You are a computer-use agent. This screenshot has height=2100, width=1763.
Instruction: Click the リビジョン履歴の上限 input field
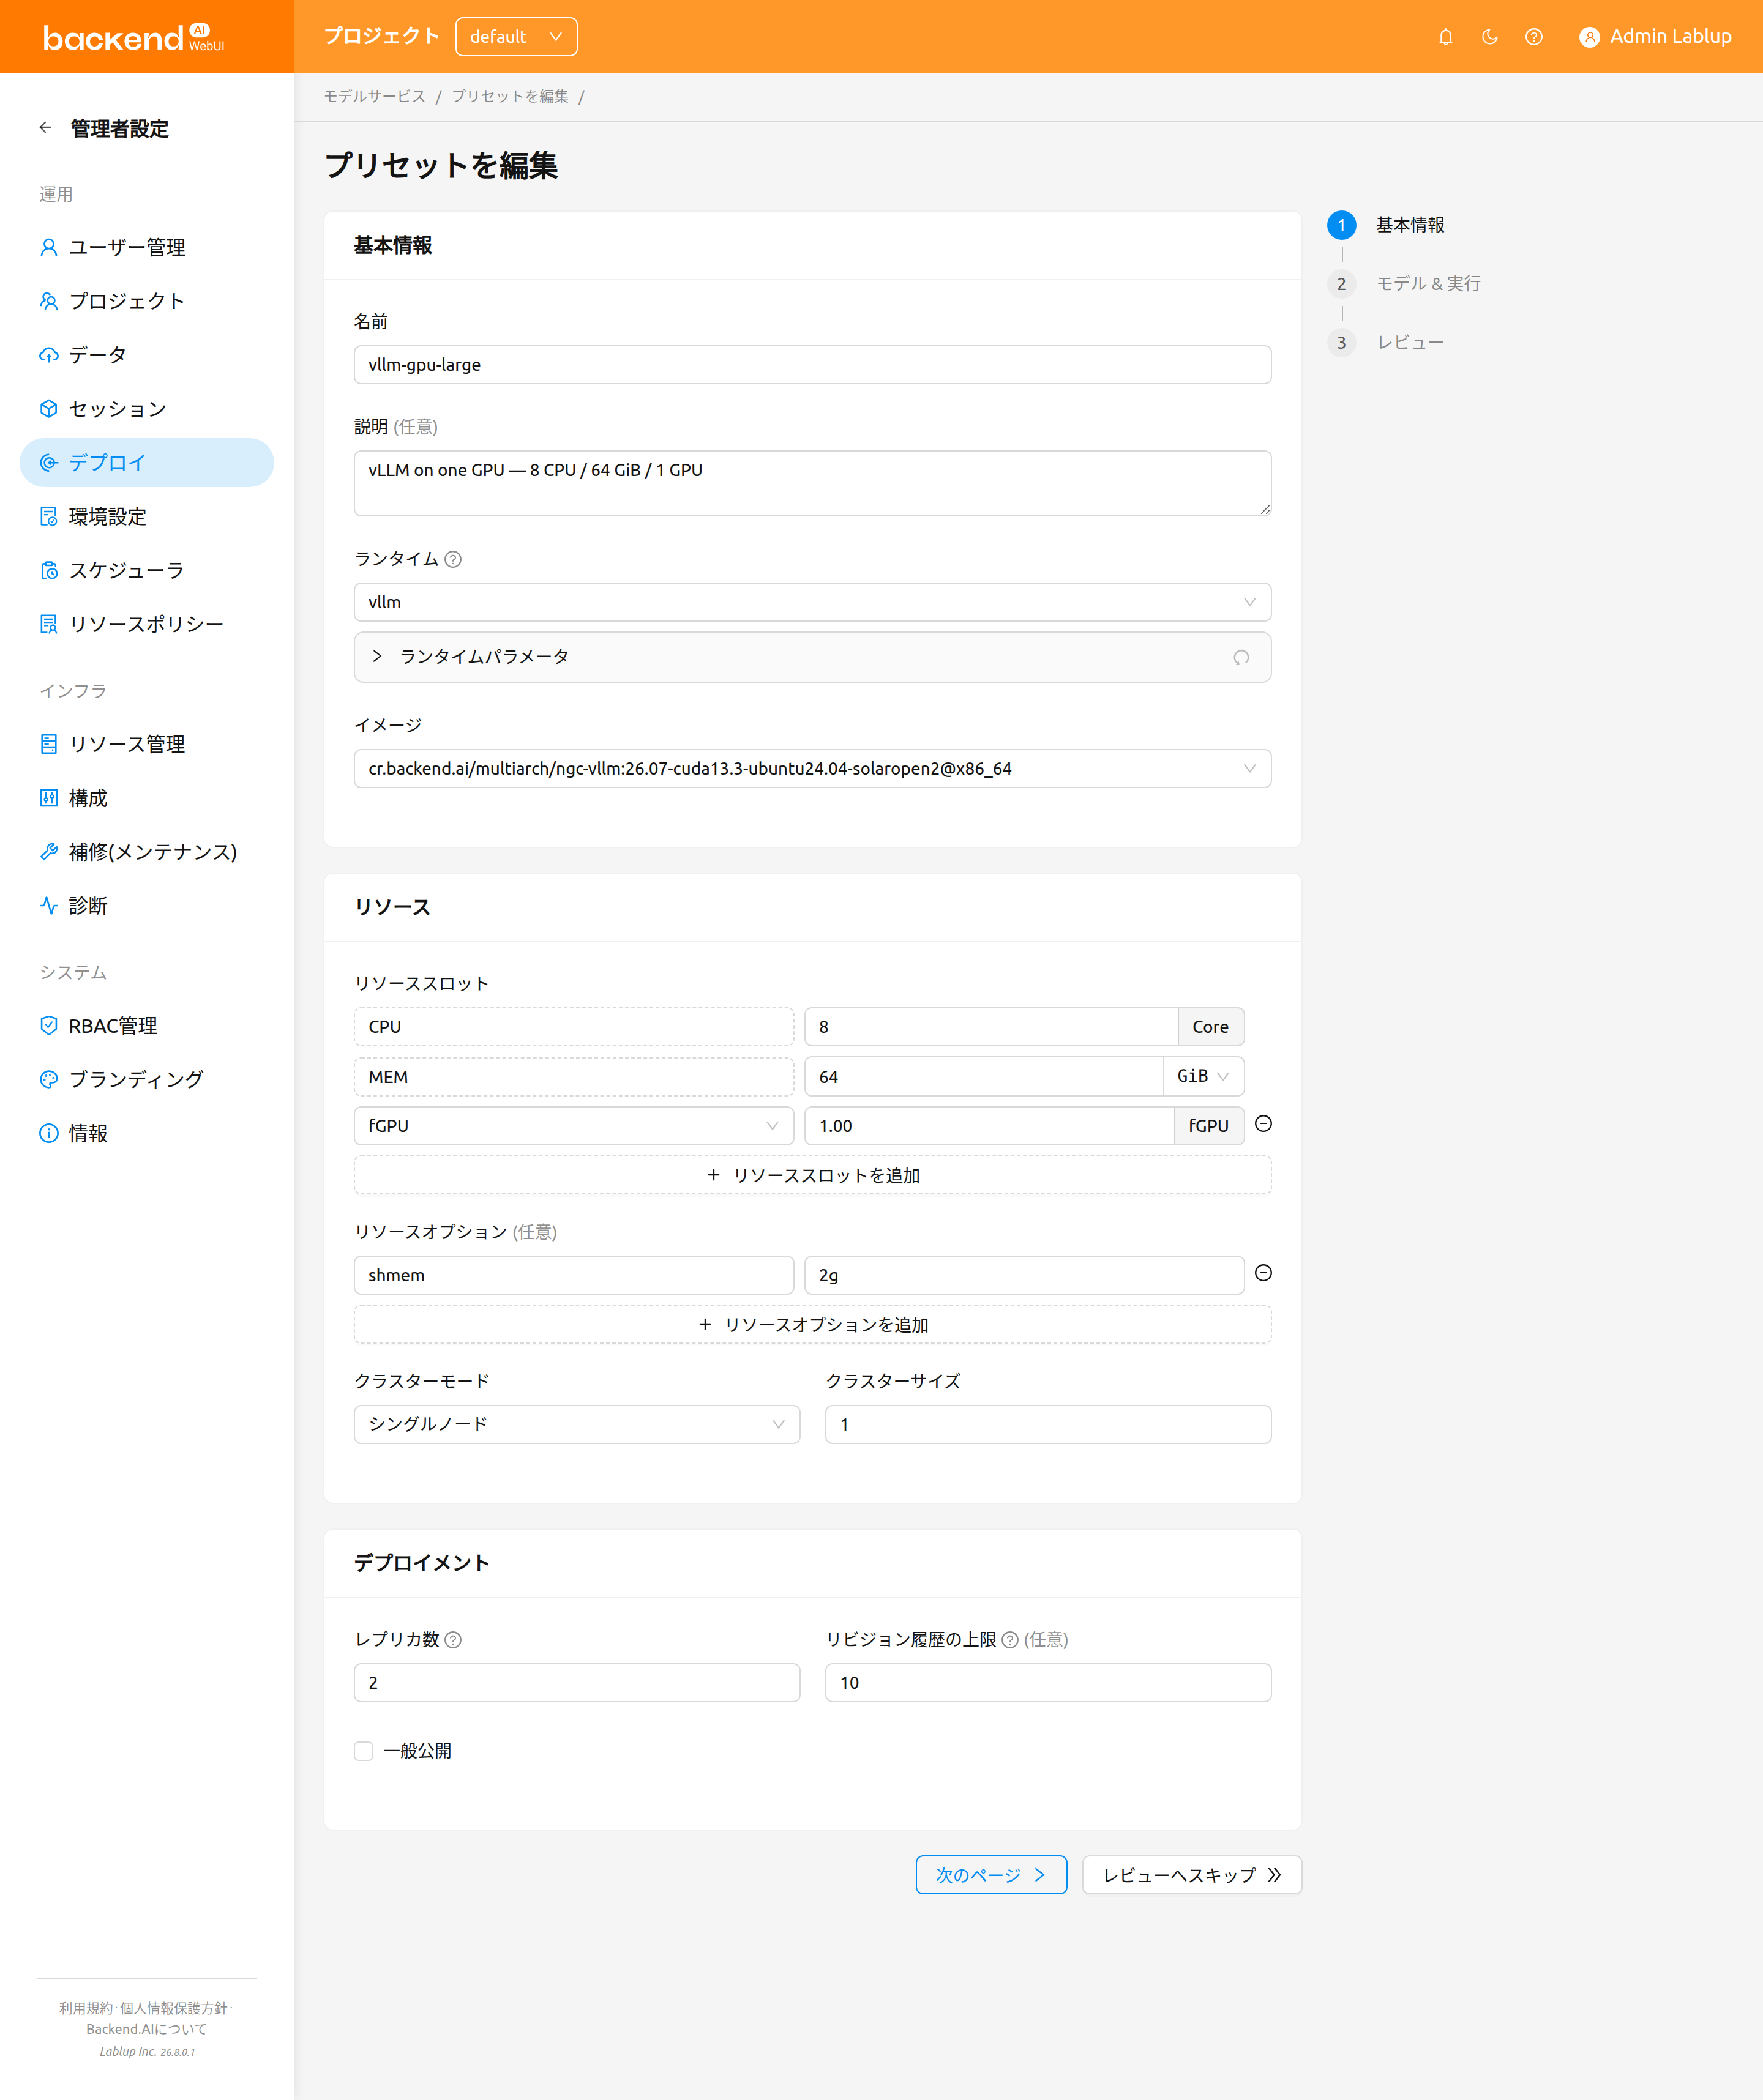pyautogui.click(x=1047, y=1683)
